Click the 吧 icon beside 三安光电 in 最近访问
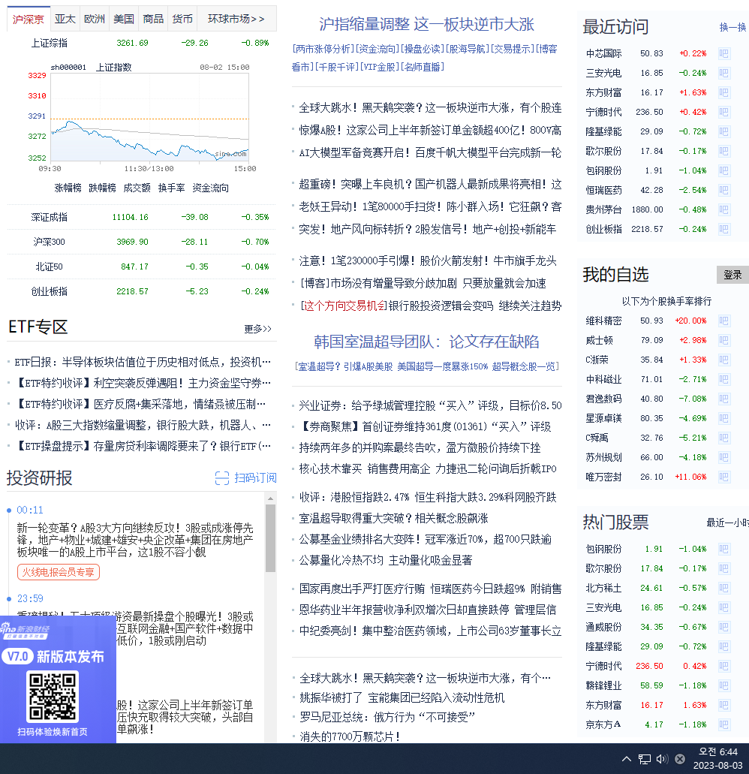749x774 pixels. point(723,73)
